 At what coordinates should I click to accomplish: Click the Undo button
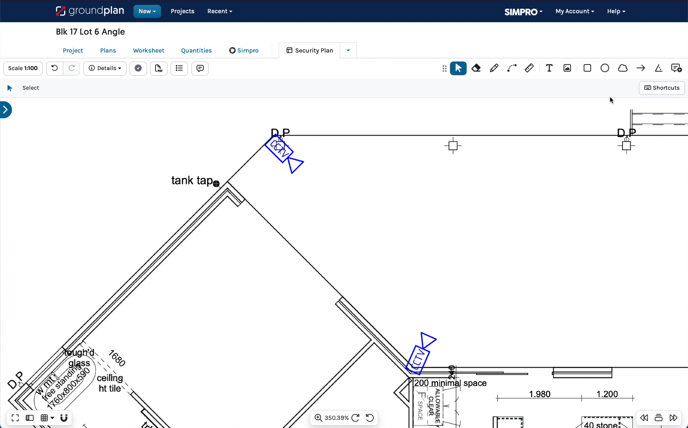pyautogui.click(x=54, y=68)
